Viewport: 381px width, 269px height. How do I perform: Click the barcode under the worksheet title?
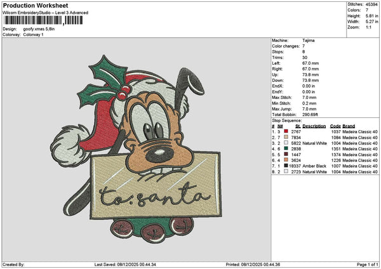point(44,20)
